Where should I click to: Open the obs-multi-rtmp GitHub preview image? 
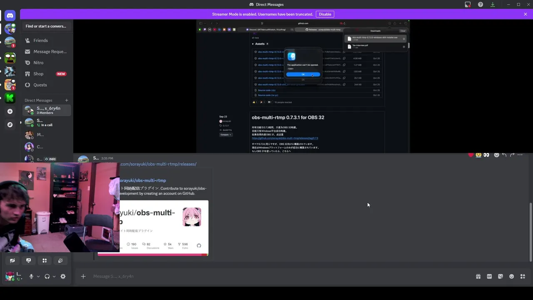click(164, 227)
